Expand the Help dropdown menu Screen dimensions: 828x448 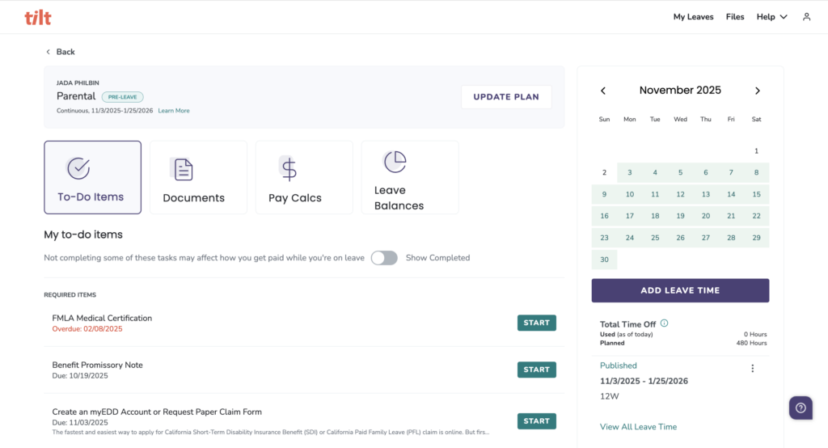[x=771, y=17]
